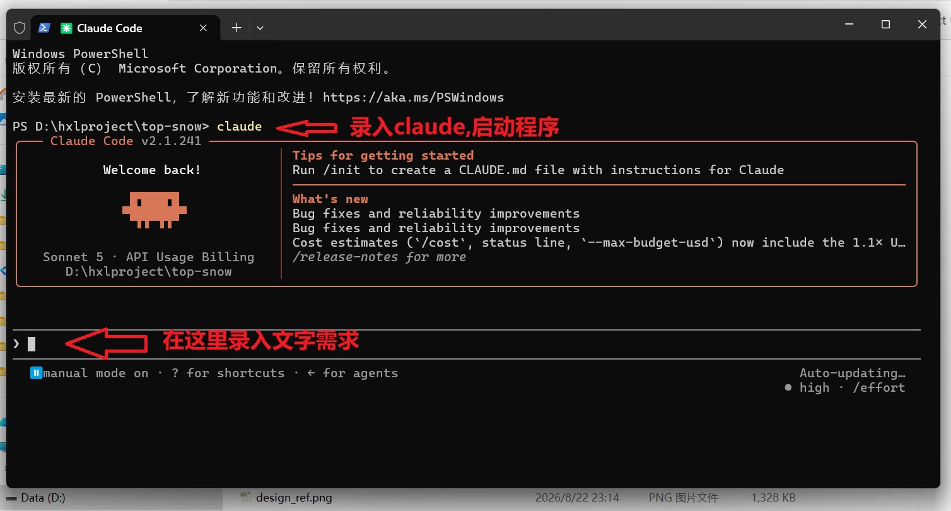Image resolution: width=951 pixels, height=511 pixels.
Task: Click the "What's new" heading
Action: pos(330,199)
